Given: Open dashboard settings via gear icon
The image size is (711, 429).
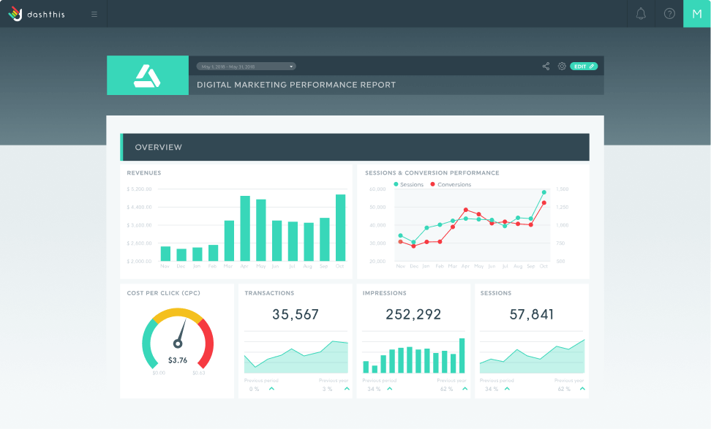Looking at the screenshot, I should (562, 66).
